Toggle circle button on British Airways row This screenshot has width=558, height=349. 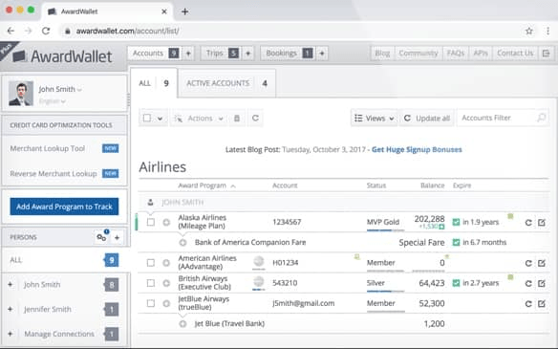tap(166, 283)
